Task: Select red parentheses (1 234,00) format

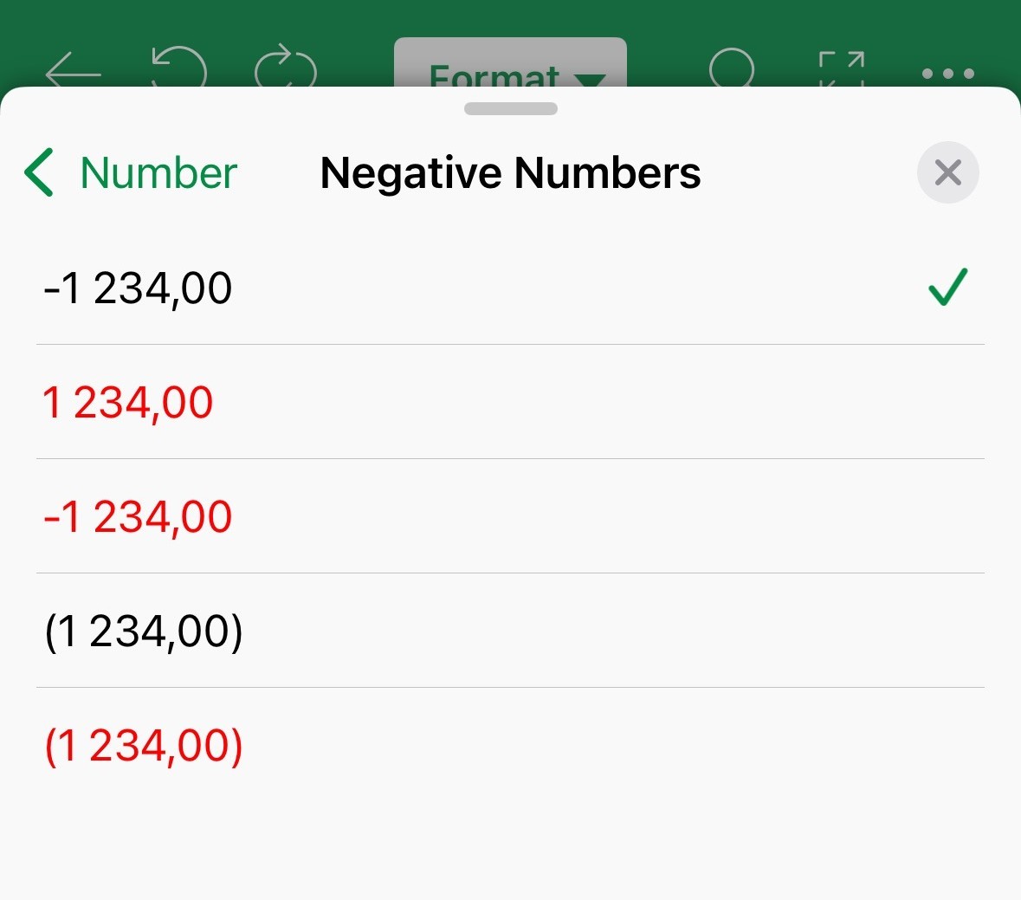Action: tap(511, 745)
